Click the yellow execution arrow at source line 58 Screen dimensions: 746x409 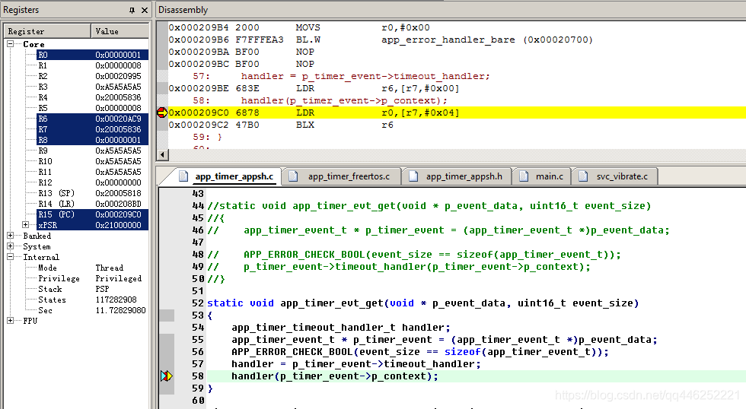(166, 376)
